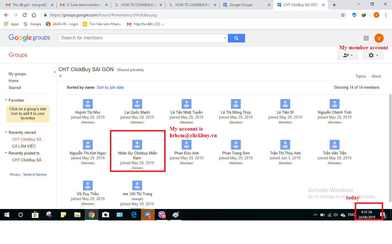
Task: Click the member list vertical scrollbar
Action: click(x=390, y=148)
